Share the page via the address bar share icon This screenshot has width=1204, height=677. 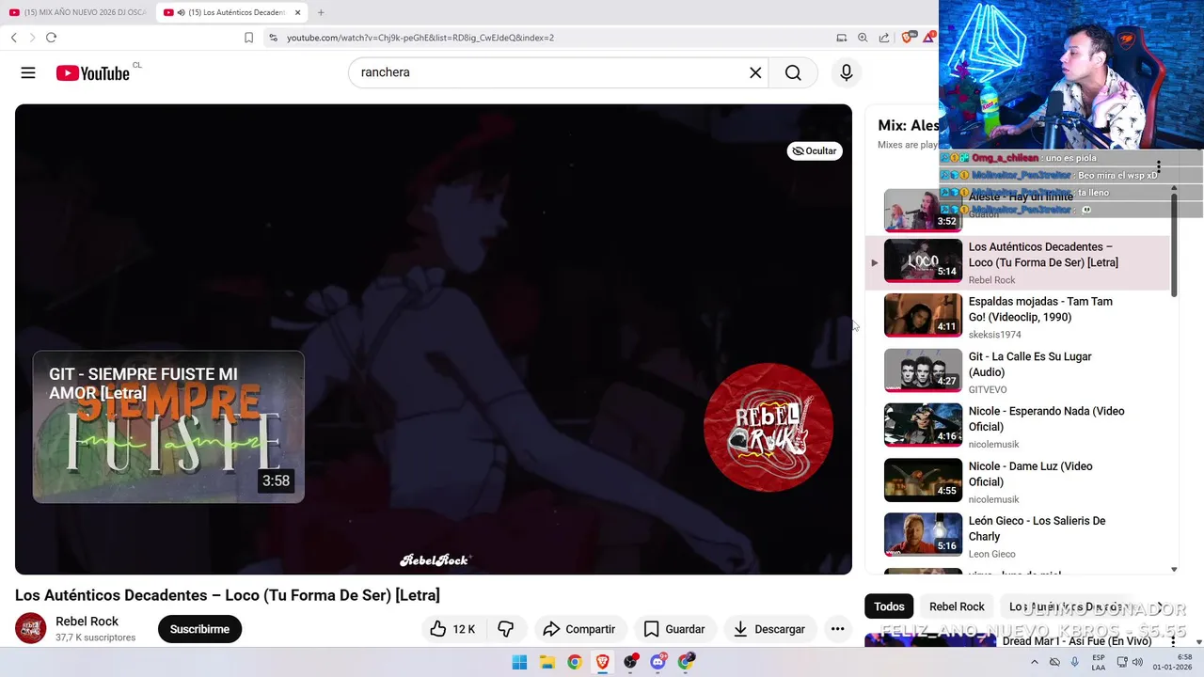click(884, 38)
